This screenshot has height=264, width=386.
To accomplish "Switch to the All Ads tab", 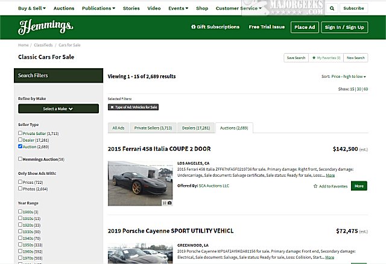I will (x=118, y=128).
